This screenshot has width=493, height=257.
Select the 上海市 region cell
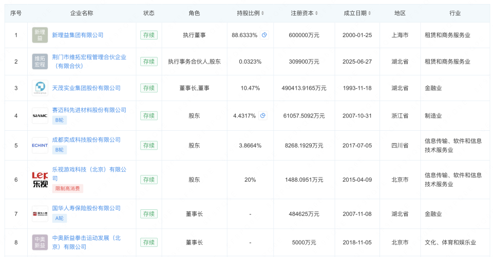point(400,35)
